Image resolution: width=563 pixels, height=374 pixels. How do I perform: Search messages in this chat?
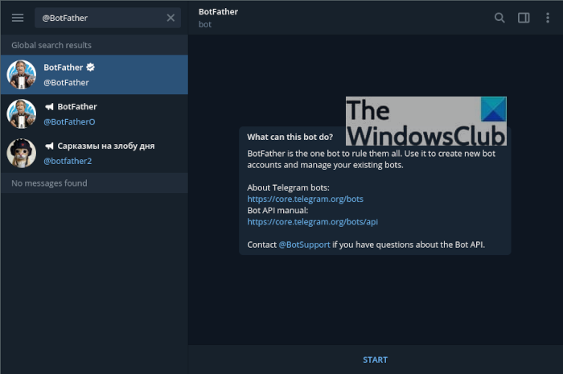pos(499,18)
